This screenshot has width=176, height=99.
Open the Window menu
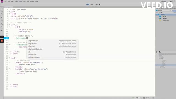32,1
